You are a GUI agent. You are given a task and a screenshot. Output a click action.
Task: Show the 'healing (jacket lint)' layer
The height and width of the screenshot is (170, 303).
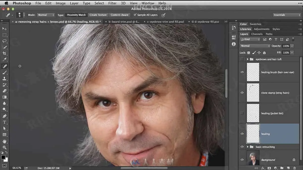pyautogui.click(x=242, y=113)
